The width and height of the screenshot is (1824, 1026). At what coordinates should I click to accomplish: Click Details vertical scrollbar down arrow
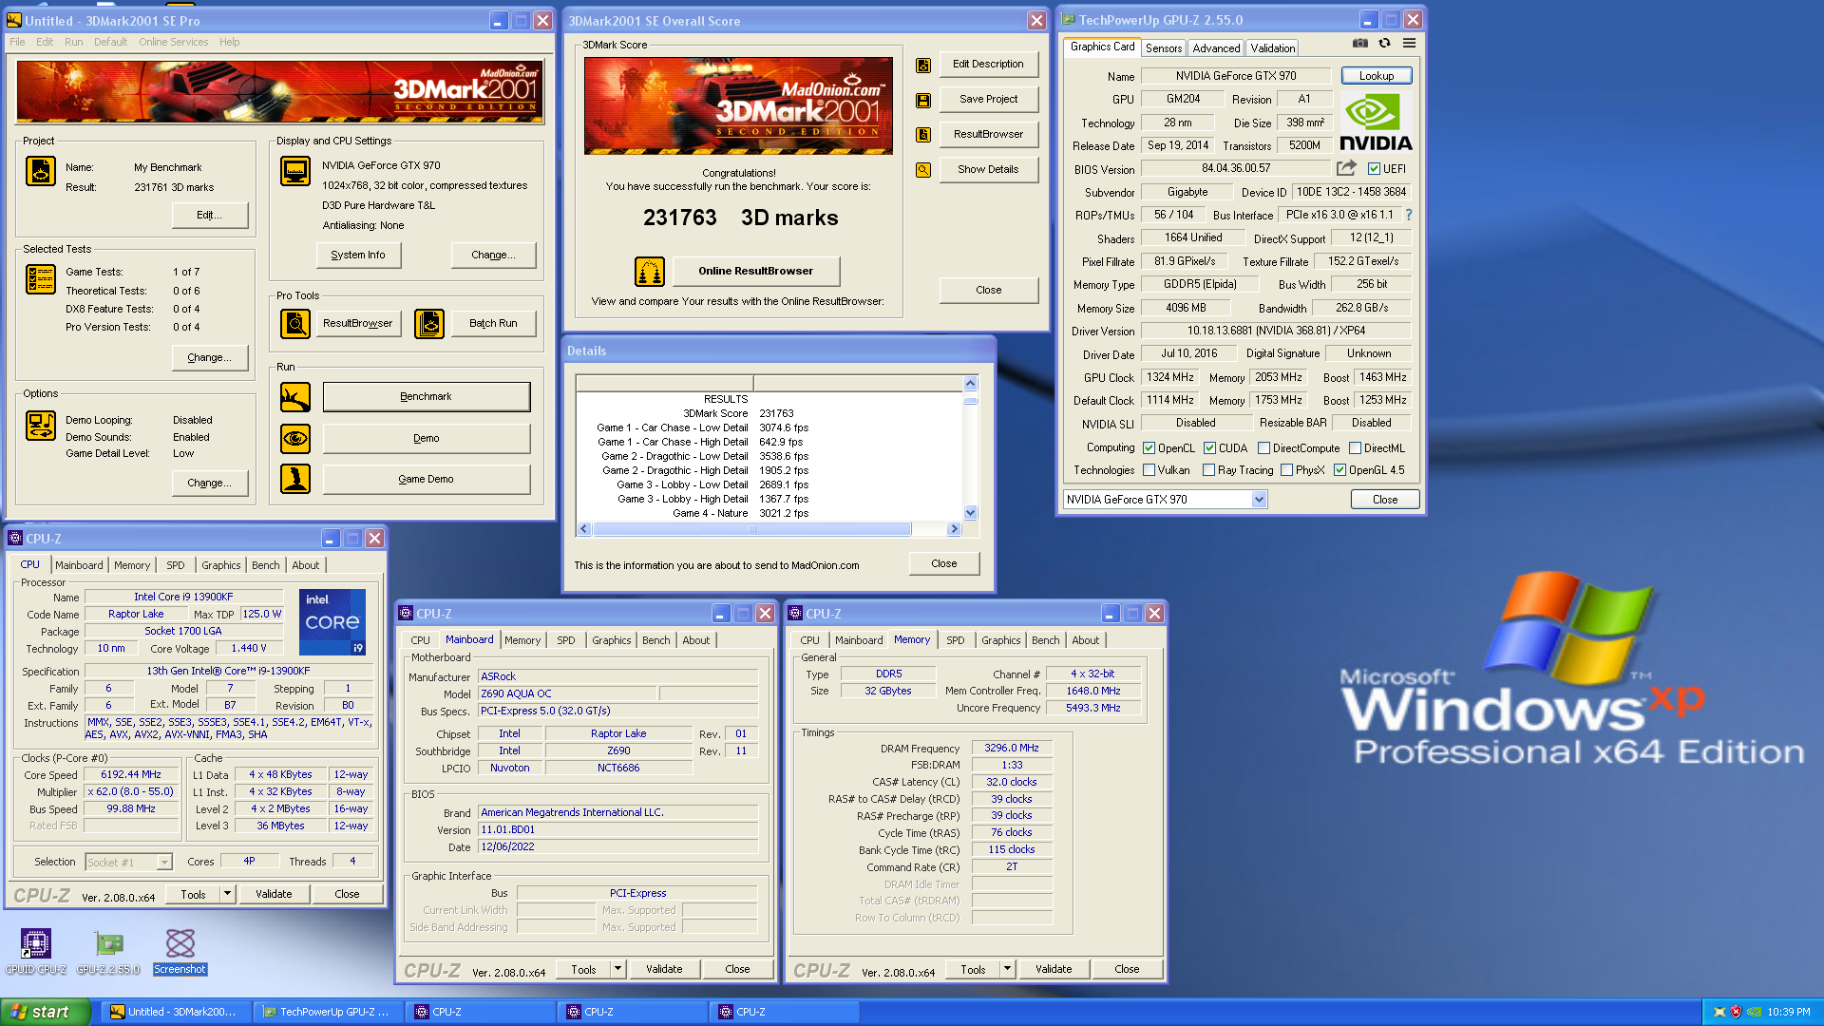970,513
